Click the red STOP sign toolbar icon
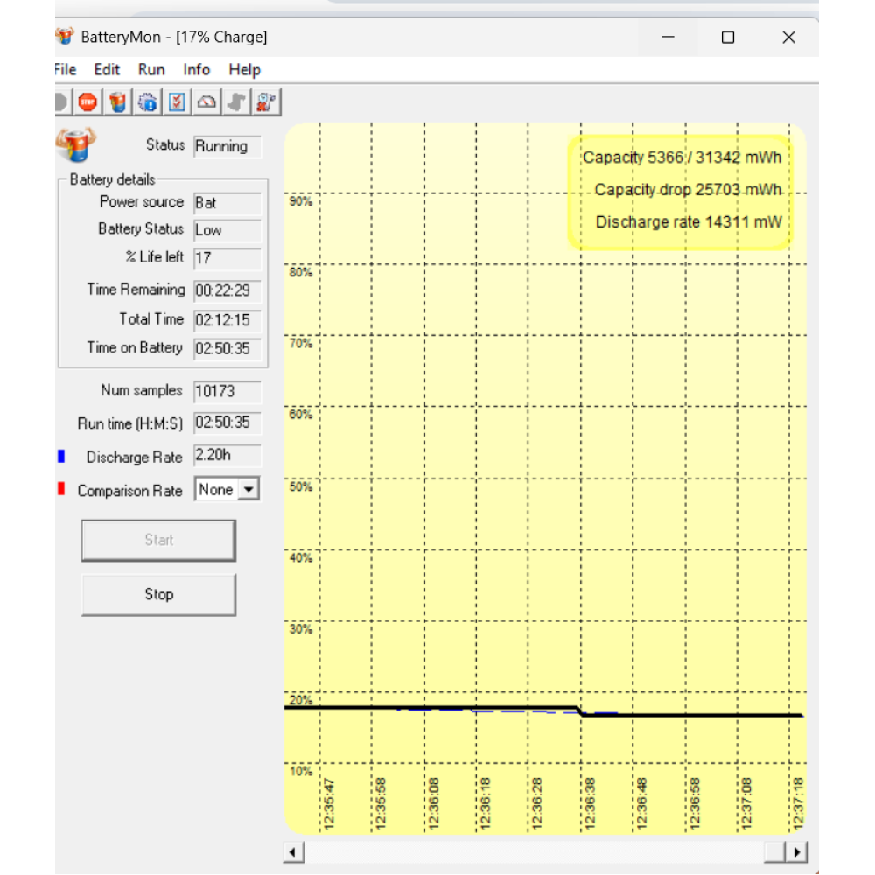The height and width of the screenshot is (875, 875). click(87, 102)
